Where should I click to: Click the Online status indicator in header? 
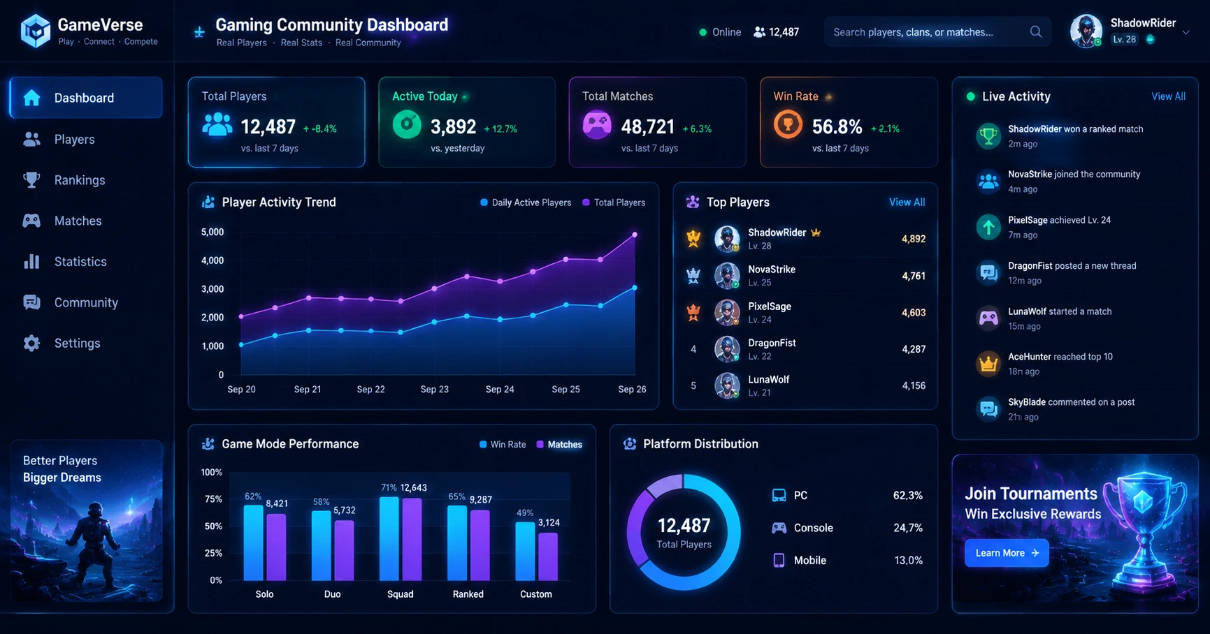pyautogui.click(x=720, y=32)
